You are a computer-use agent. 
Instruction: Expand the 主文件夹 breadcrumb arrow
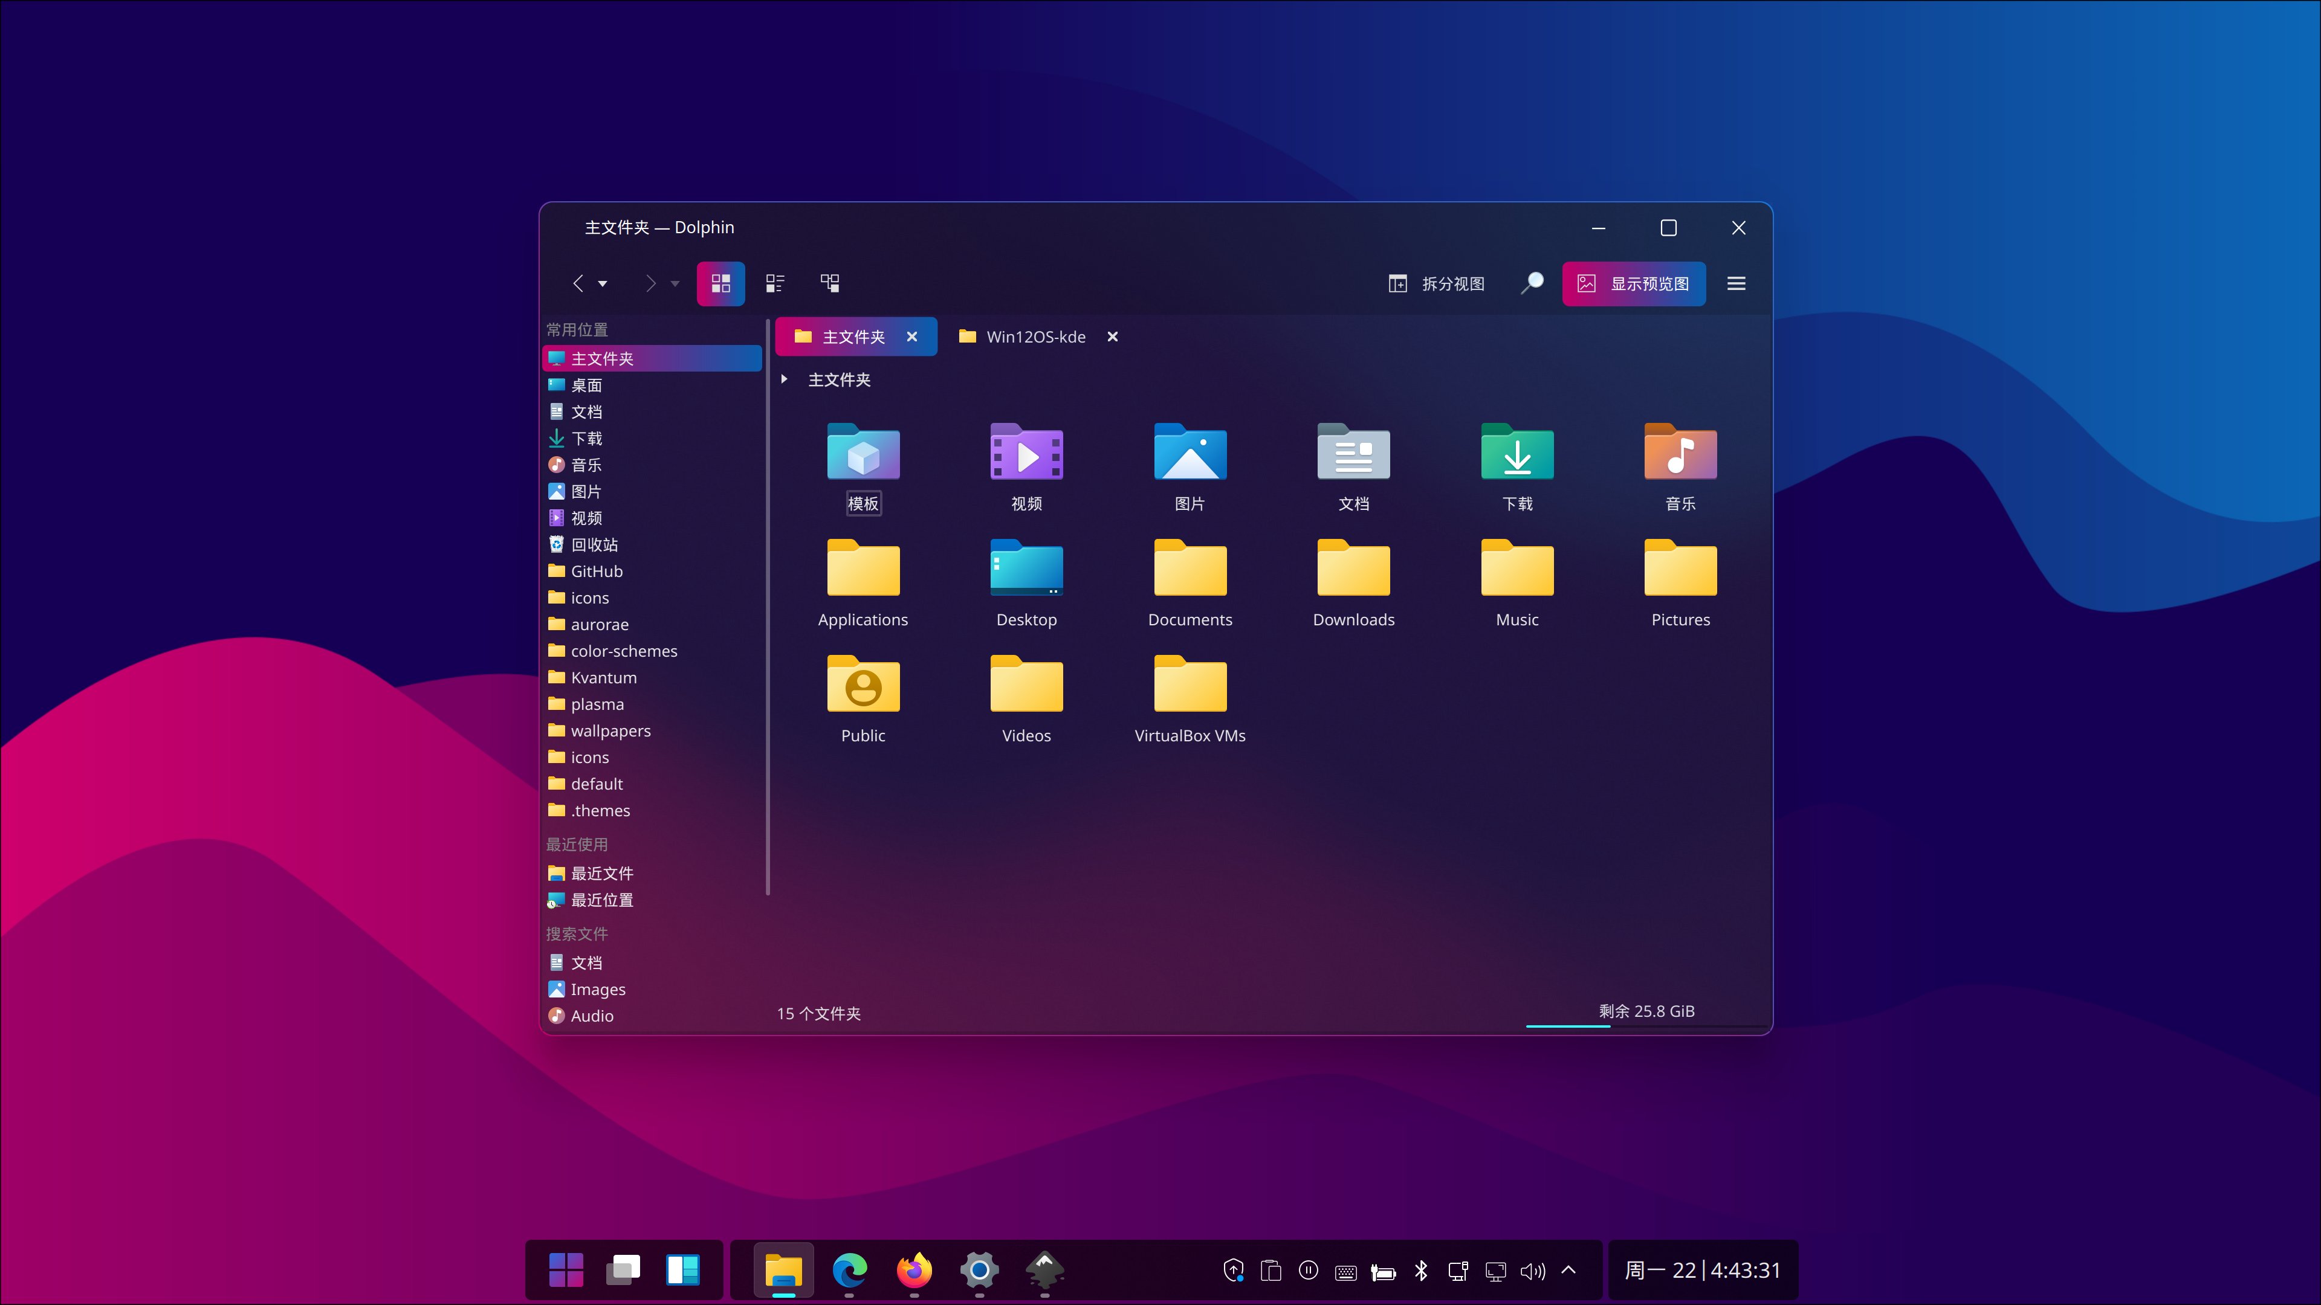pyautogui.click(x=785, y=379)
